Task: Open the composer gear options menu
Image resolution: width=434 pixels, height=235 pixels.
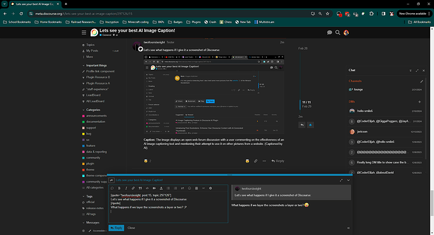Action: pyautogui.click(x=210, y=188)
